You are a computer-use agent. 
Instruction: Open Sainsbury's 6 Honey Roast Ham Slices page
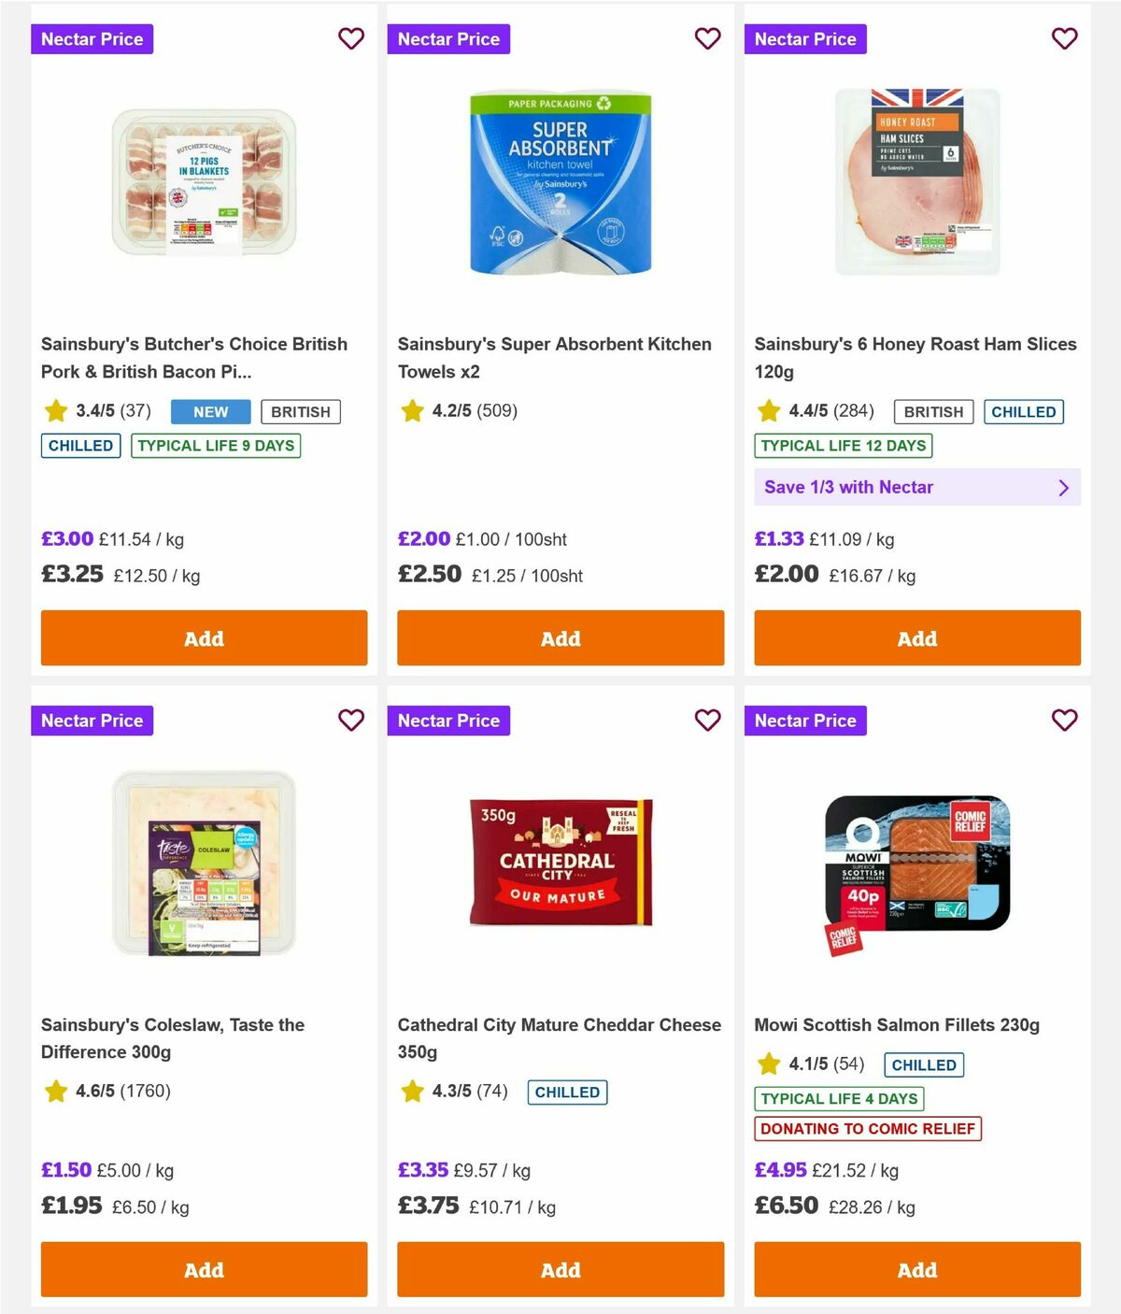point(915,357)
